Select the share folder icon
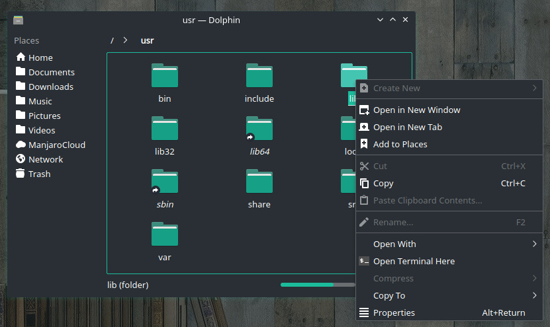Screen dimensions: 550x327 click(259, 181)
